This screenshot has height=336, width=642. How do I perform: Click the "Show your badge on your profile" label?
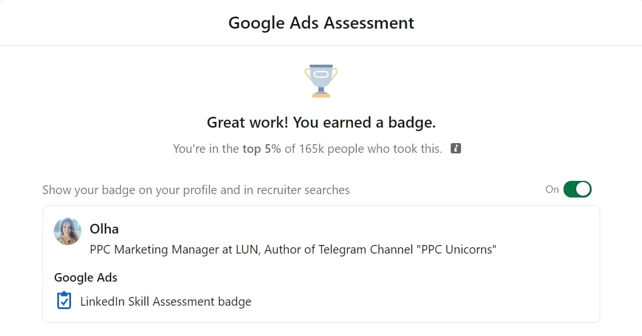[139, 189]
